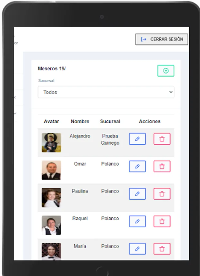Click the CERRAR SESIÓN button

point(162,39)
